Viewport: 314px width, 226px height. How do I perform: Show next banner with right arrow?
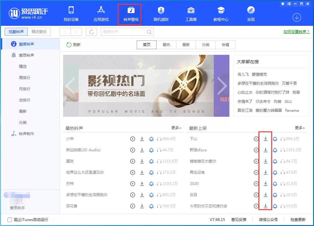(x=222, y=86)
